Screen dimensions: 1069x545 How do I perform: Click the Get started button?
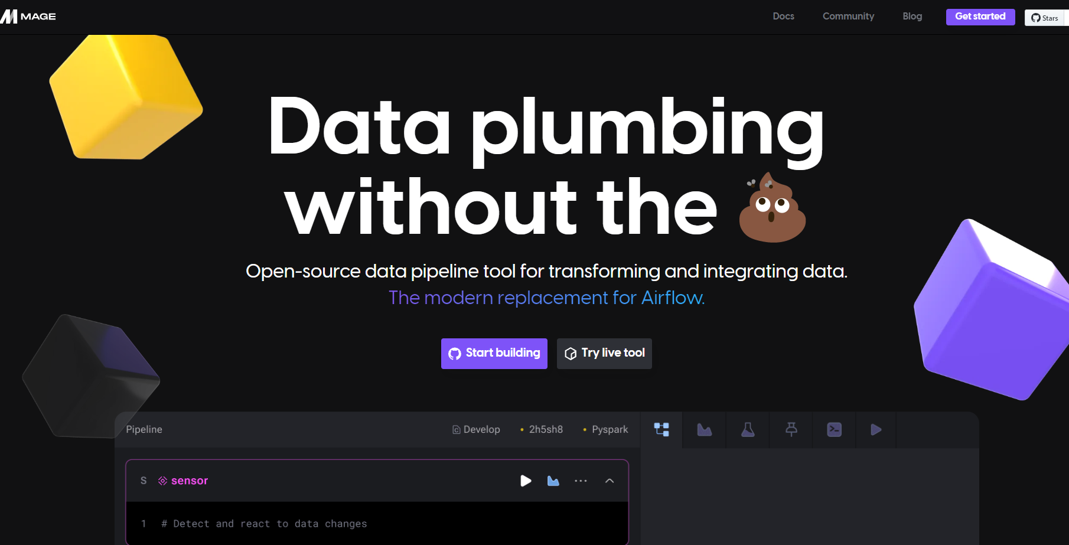coord(980,17)
